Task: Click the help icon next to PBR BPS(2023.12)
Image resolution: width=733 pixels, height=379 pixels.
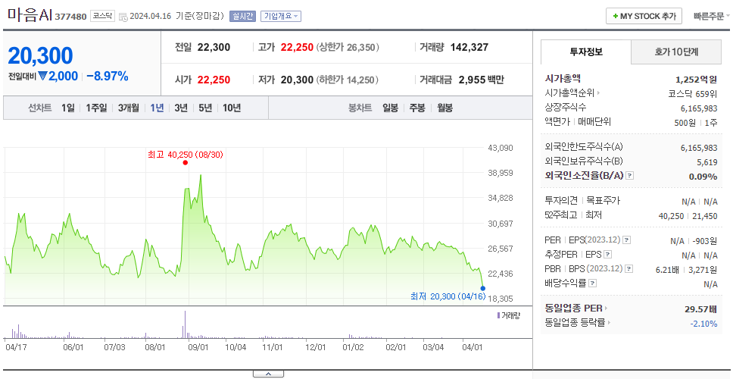Action: pyautogui.click(x=629, y=268)
